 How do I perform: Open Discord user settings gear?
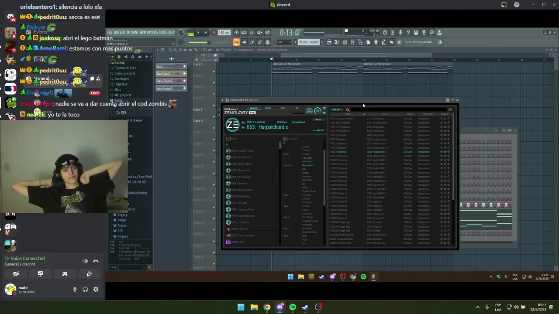96,289
